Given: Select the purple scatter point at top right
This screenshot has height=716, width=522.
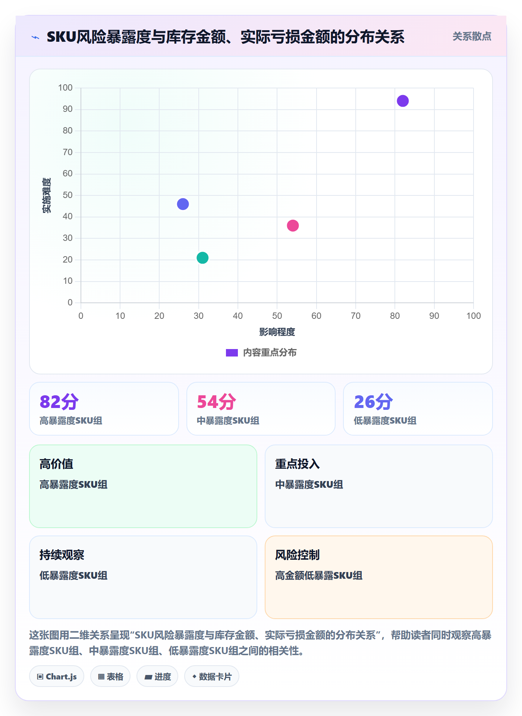Looking at the screenshot, I should click(403, 101).
